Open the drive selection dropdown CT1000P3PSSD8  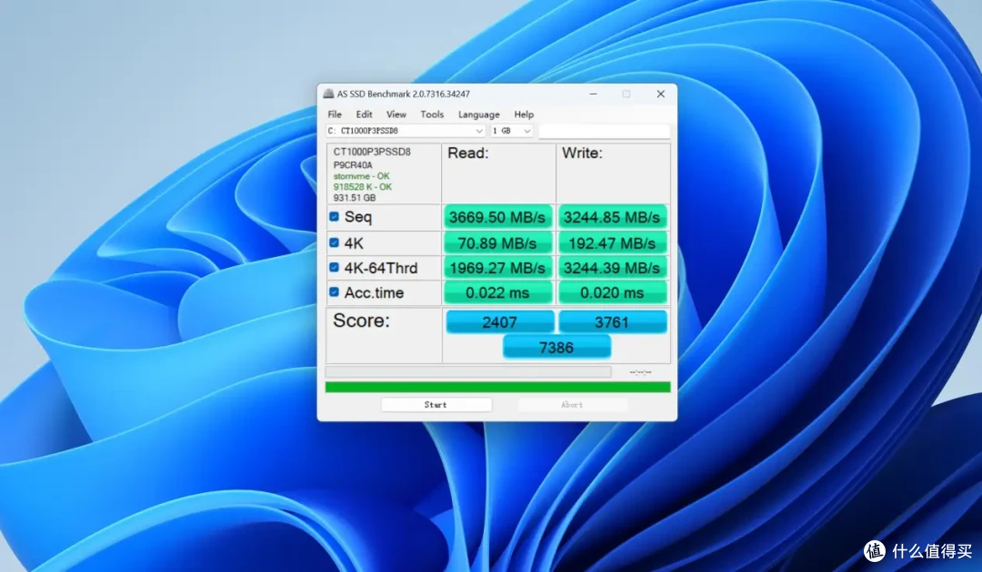(x=406, y=131)
